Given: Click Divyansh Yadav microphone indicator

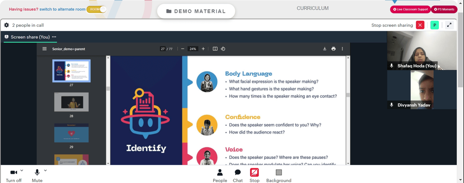Looking at the screenshot, I should point(392,105).
